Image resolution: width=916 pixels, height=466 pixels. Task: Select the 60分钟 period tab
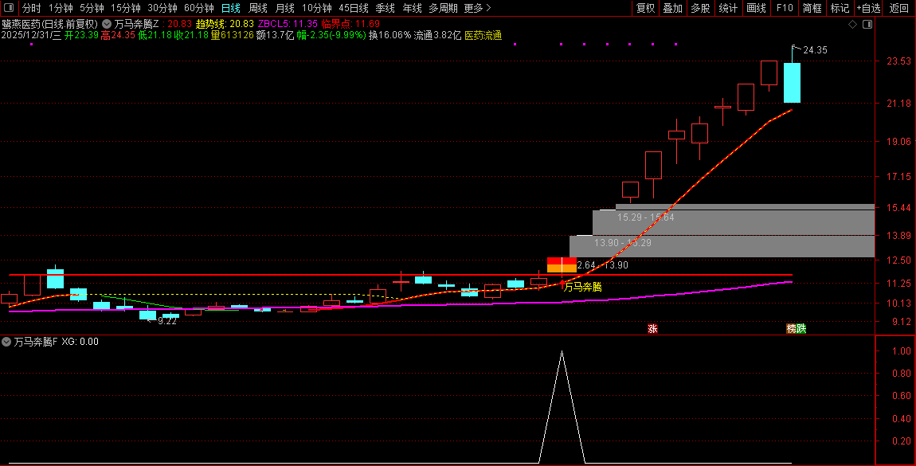(x=199, y=8)
